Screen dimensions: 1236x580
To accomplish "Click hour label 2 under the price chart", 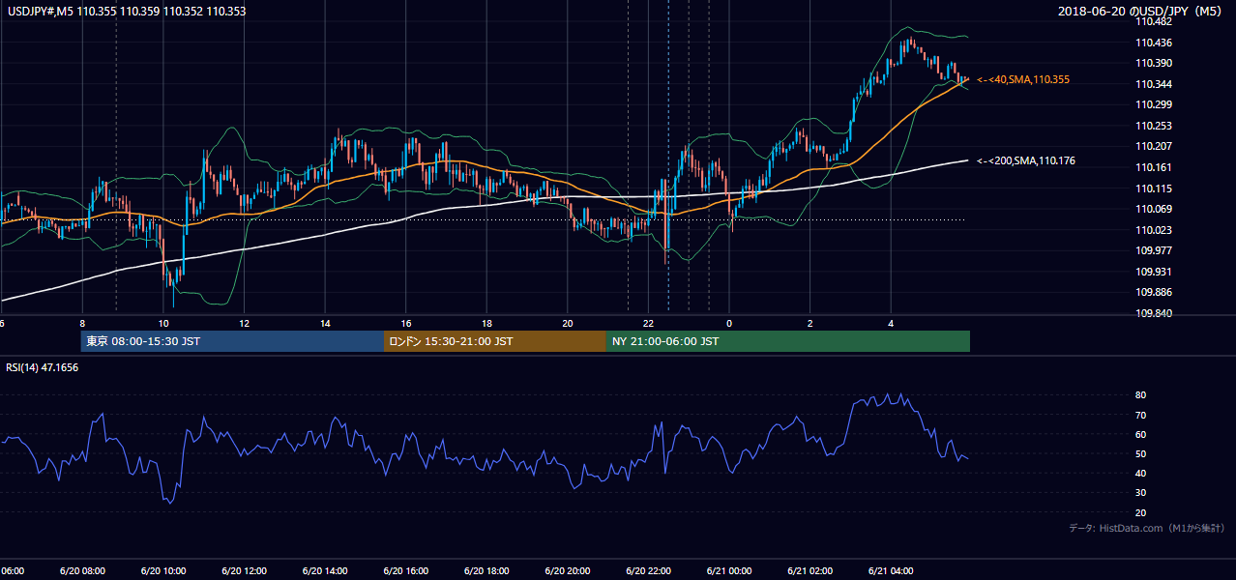I will tap(810, 324).
